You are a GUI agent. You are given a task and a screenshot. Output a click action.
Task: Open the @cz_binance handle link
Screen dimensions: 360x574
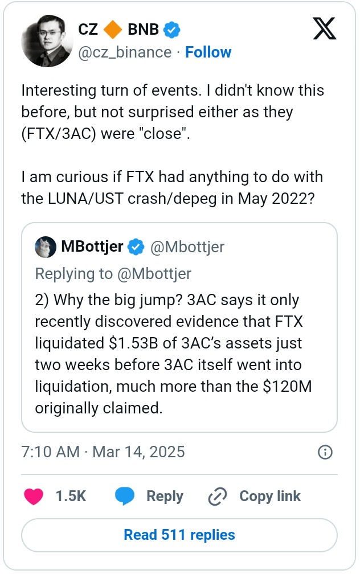click(125, 52)
